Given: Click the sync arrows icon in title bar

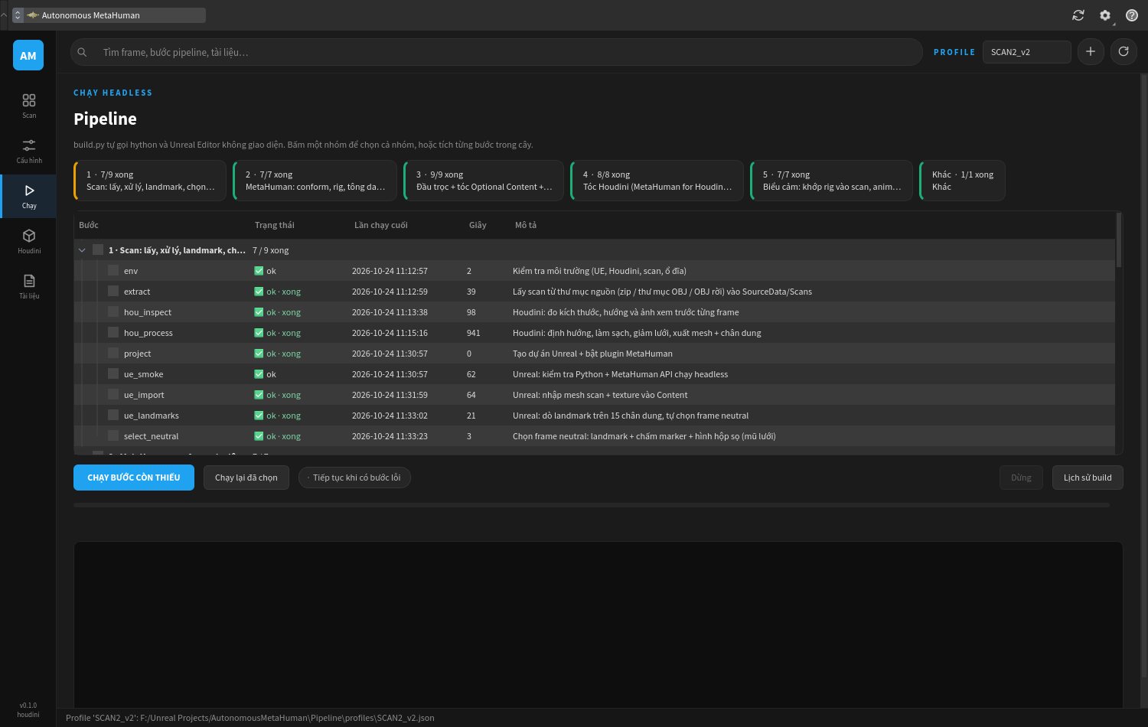Looking at the screenshot, I should (1078, 15).
